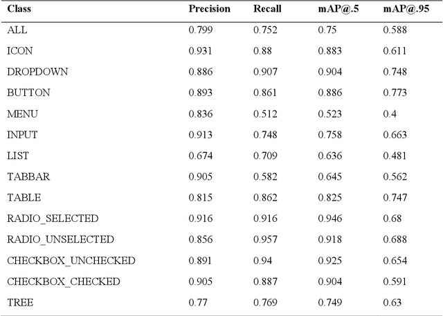443x316 pixels.
Task: Select the RADIO_UNSELECTED recall value 0.957
Action: click(265, 239)
